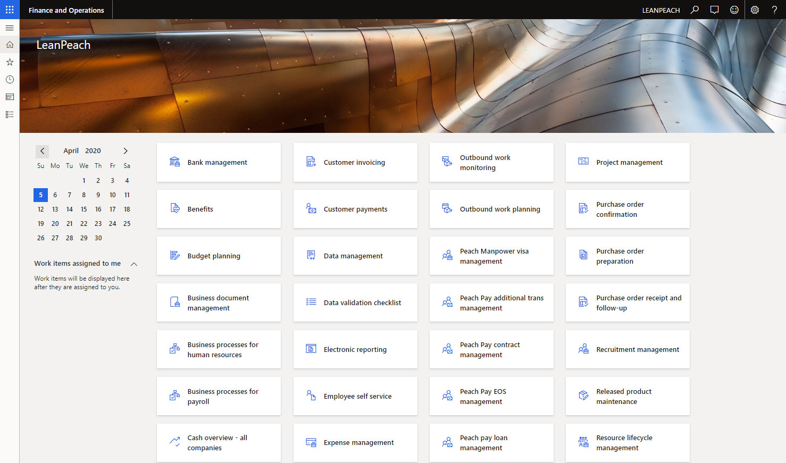
Task: Open the Bank management workspace tile
Action: (219, 163)
